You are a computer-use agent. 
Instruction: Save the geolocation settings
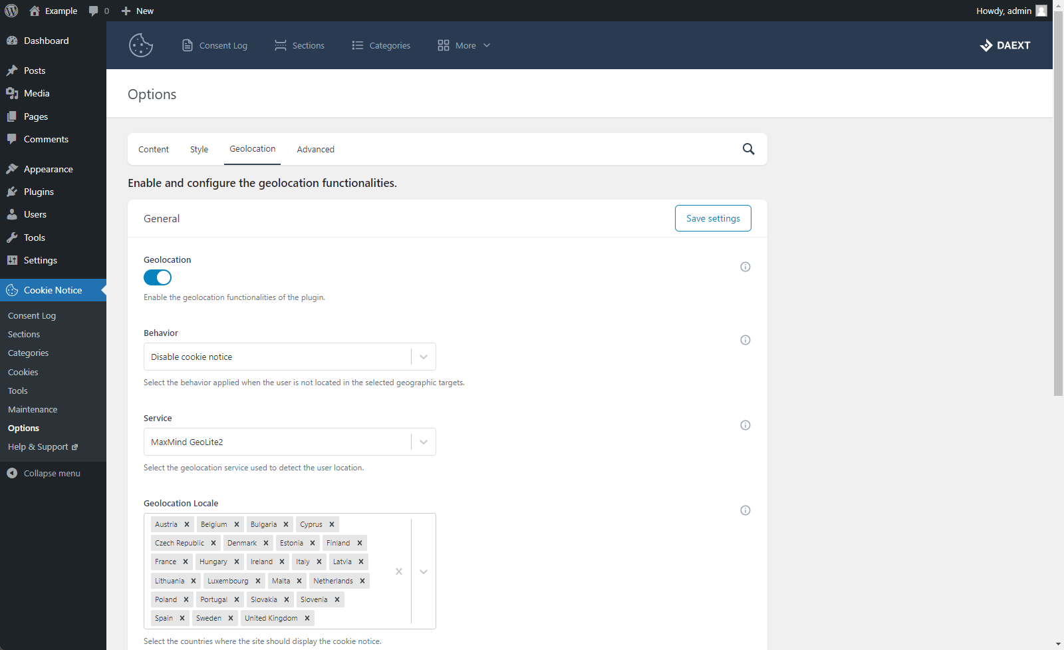pyautogui.click(x=713, y=218)
